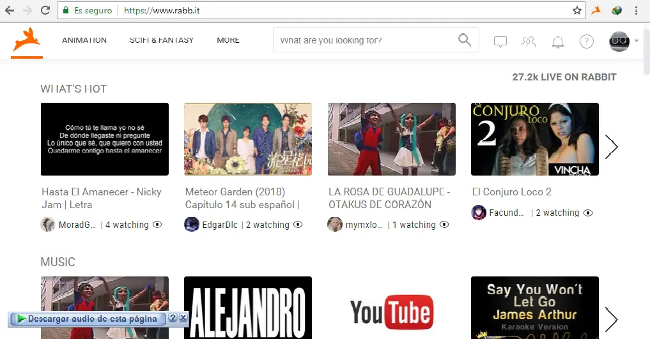Click the EdgarDlc username
The height and width of the screenshot is (339, 650).
tap(220, 225)
